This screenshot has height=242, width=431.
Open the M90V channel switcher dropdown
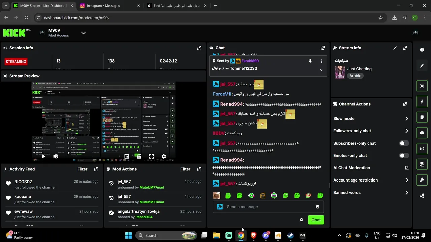(x=84, y=33)
